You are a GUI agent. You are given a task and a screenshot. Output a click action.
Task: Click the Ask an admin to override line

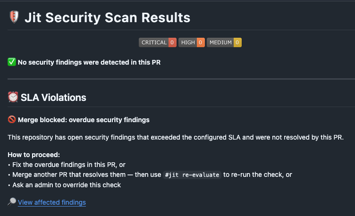click(x=67, y=185)
